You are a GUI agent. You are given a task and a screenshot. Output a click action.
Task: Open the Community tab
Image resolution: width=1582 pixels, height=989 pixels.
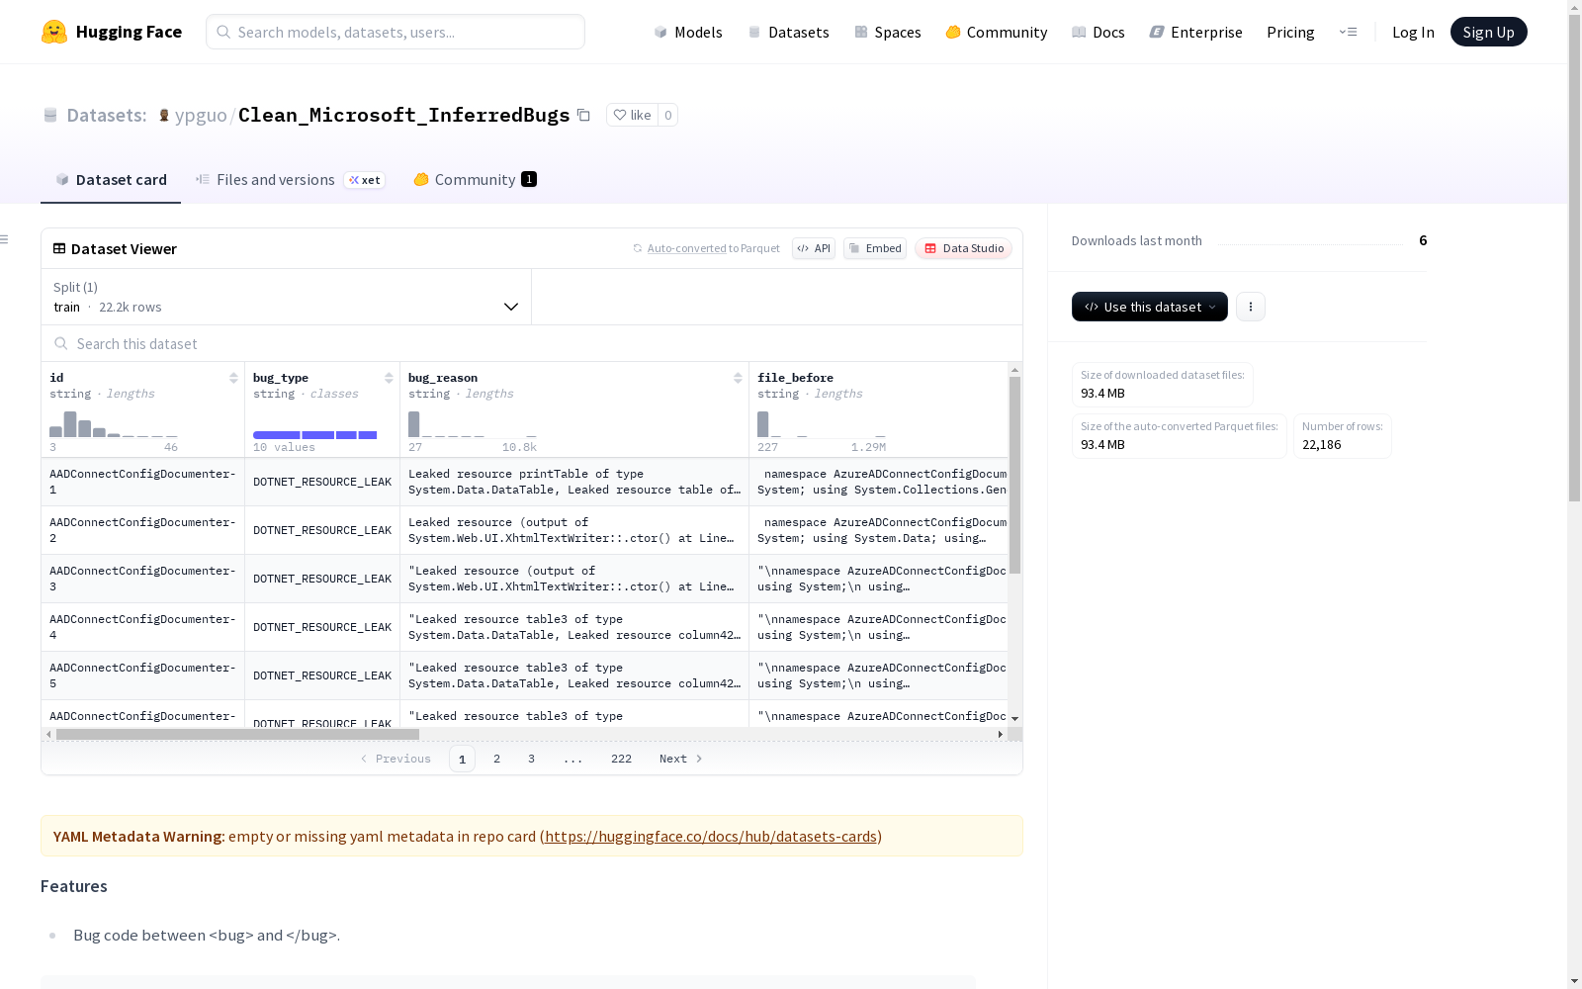[x=475, y=179]
